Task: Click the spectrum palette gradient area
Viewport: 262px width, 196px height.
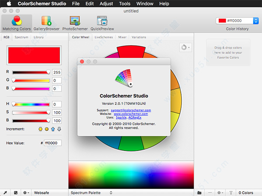Action: pyautogui.click(x=131, y=175)
